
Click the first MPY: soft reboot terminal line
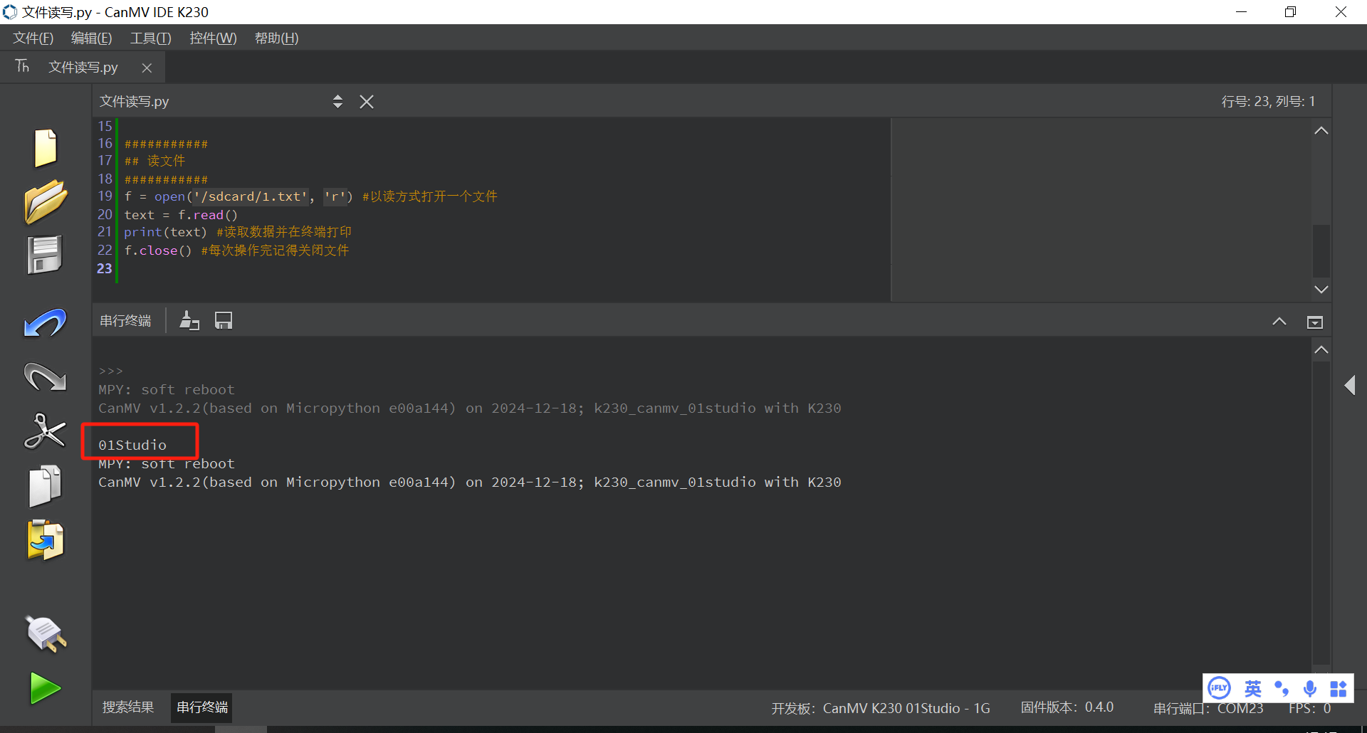tap(167, 390)
